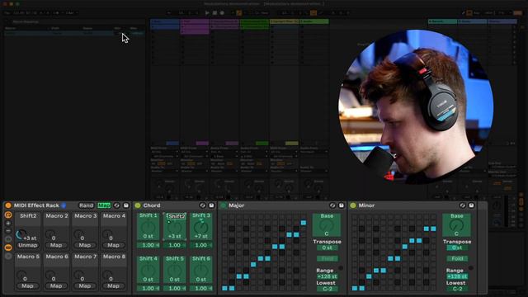Click the Range +128 st field in Major
The image size is (528, 297).
(x=327, y=276)
